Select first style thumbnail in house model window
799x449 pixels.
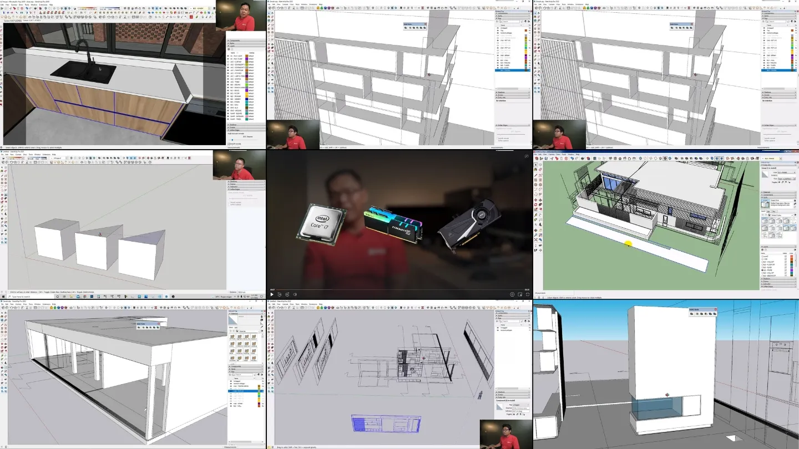point(765,221)
